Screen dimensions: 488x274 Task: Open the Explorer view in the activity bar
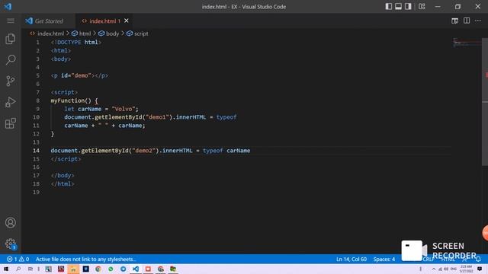pos(10,39)
